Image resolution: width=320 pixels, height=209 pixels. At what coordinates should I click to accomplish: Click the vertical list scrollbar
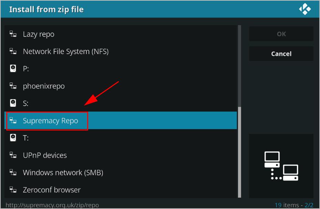pyautogui.click(x=240, y=111)
